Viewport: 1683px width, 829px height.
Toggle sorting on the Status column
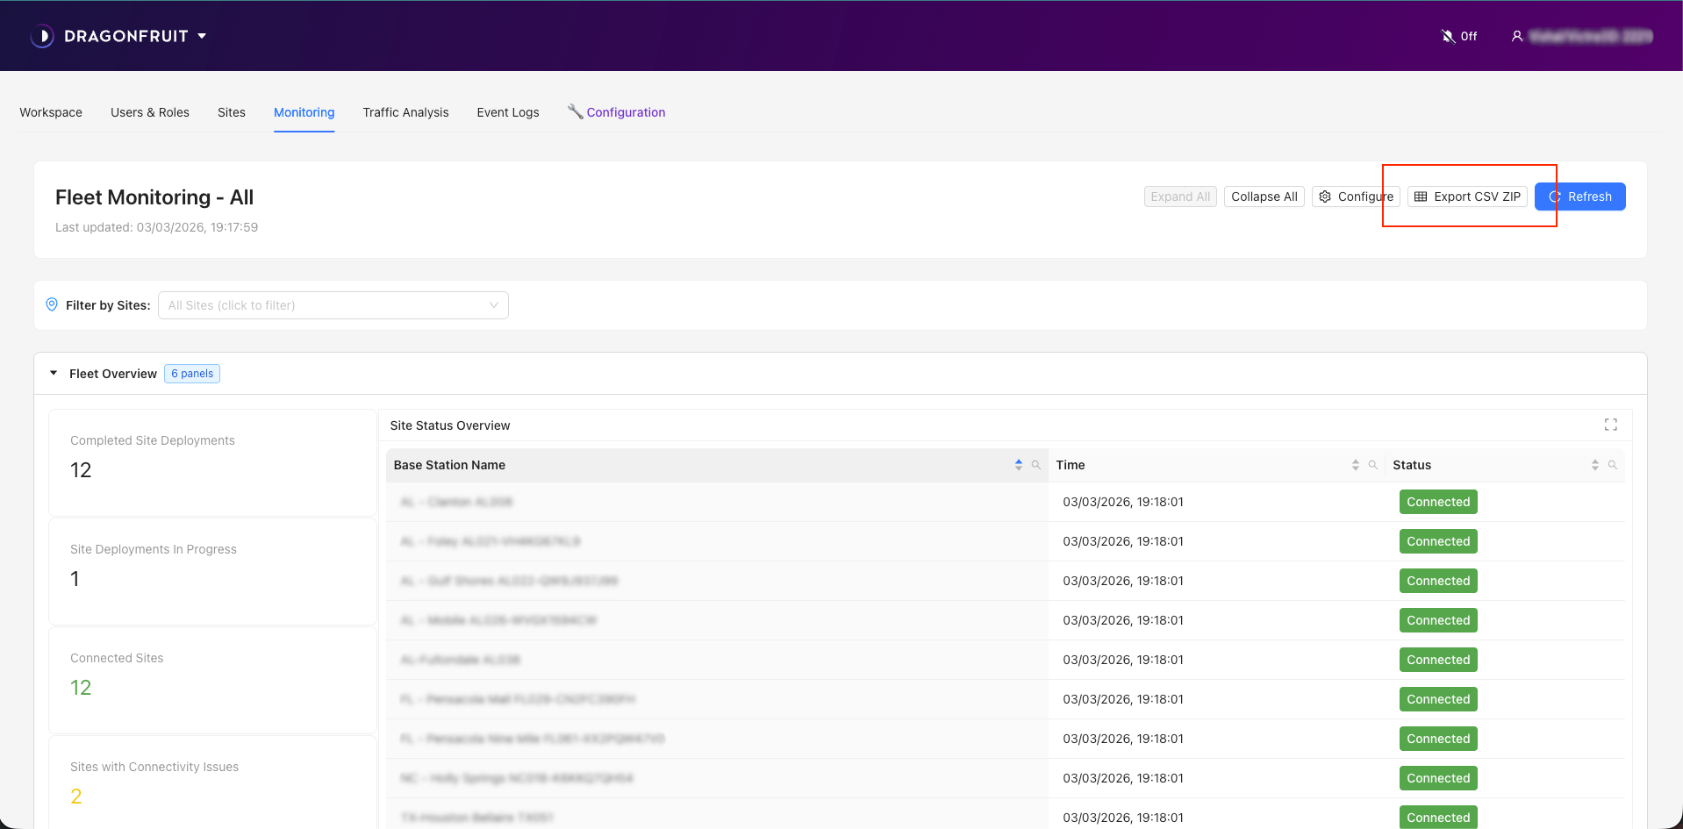pos(1594,465)
